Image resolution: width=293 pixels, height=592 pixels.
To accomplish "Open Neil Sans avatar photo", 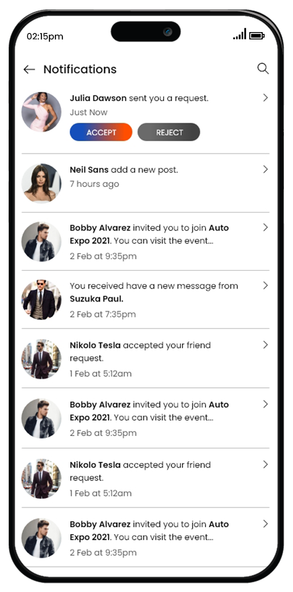I will [x=41, y=183].
